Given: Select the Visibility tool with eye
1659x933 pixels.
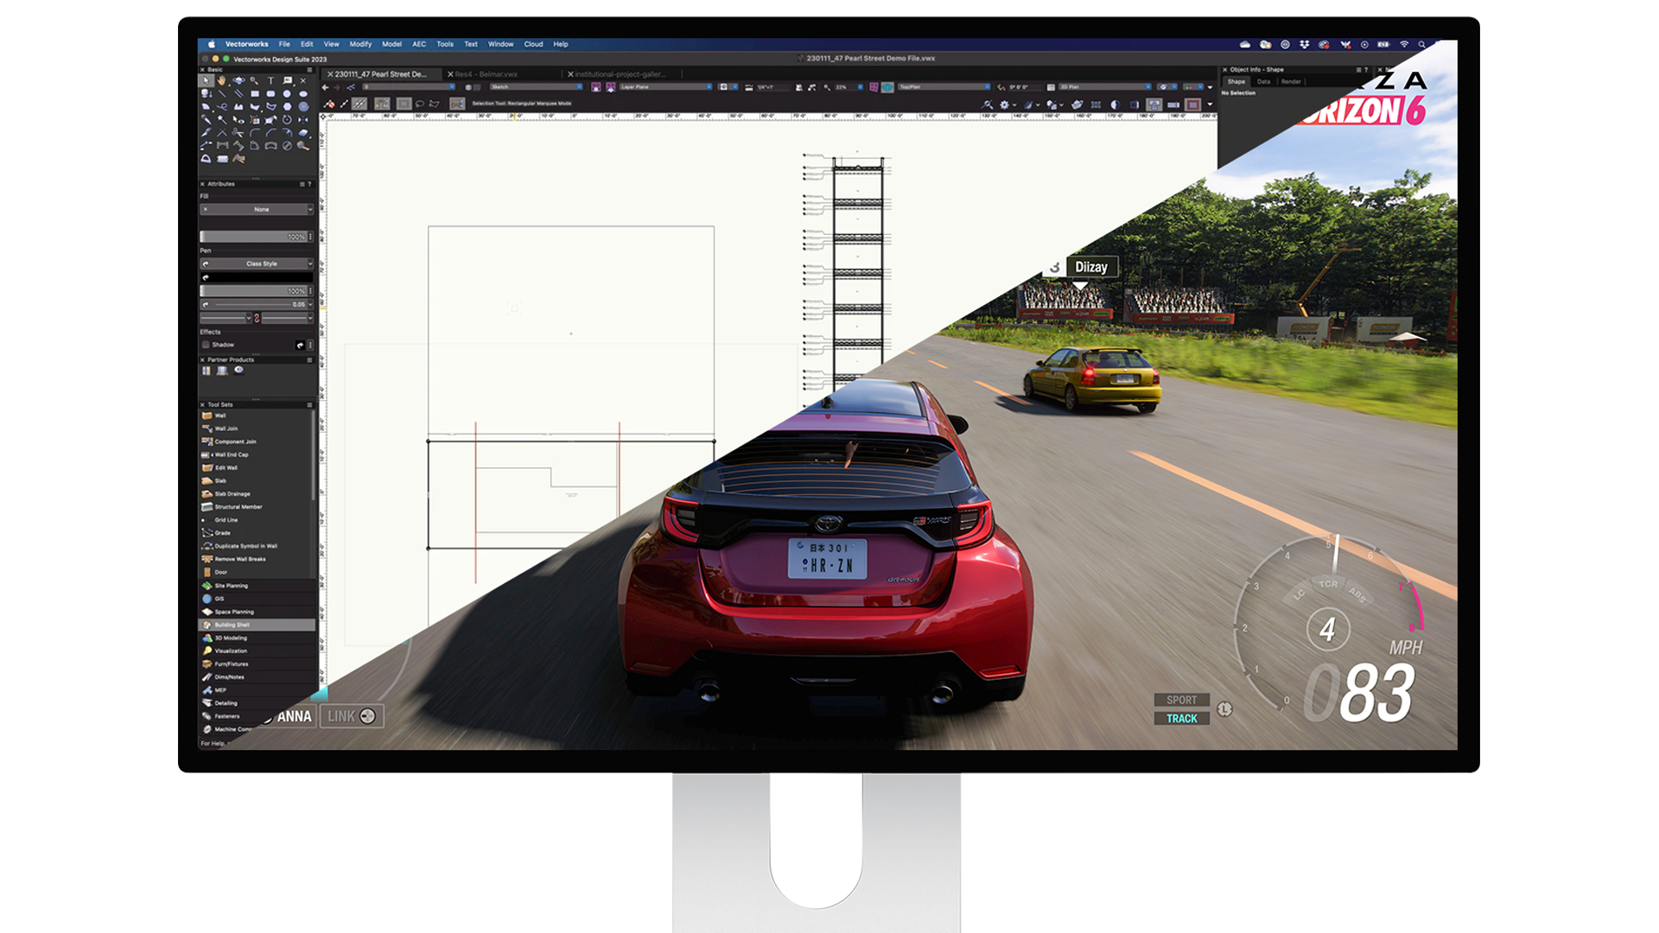Looking at the screenshot, I should [238, 119].
